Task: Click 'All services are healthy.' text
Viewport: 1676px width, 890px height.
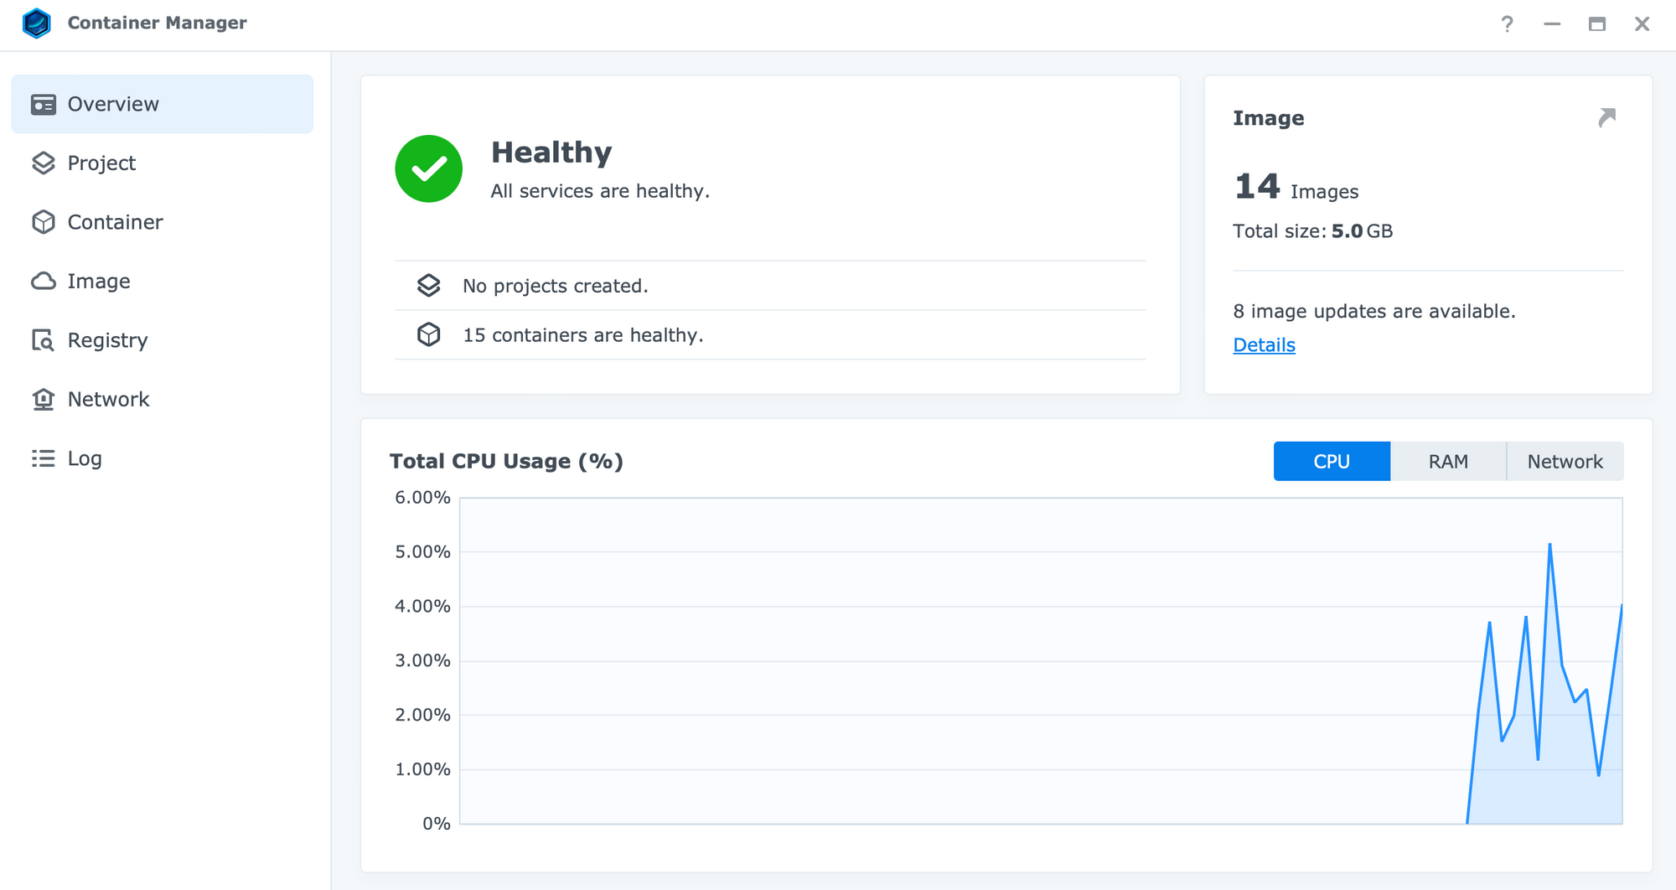Action: pos(600,191)
